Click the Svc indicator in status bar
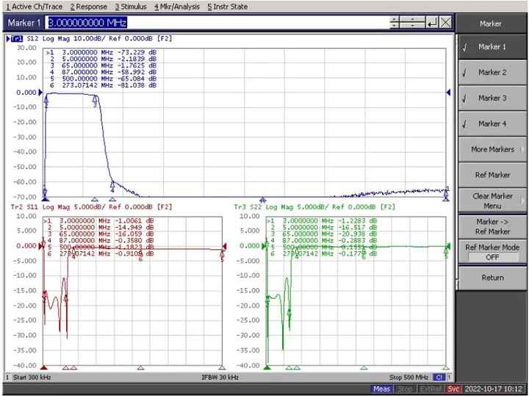The width and height of the screenshot is (529, 396). (454, 389)
